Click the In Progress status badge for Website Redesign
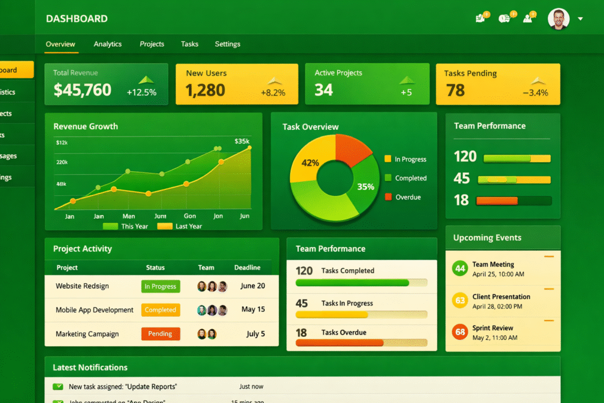Viewport: 604px width, 403px height. (160, 286)
